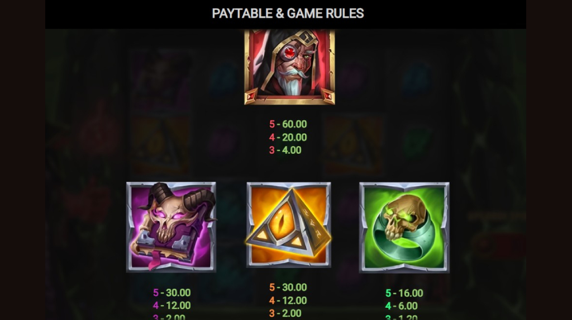Click the orange eye pyramid symbol

click(x=289, y=225)
